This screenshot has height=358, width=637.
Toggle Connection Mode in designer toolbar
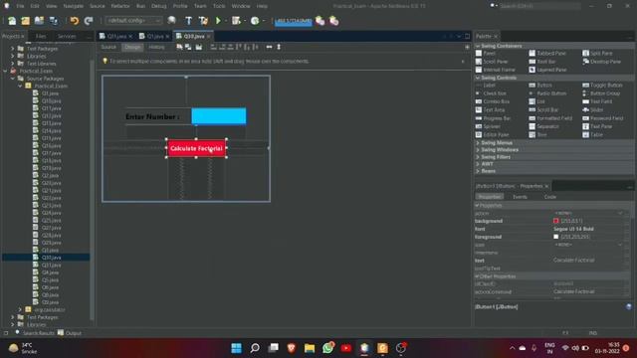(188, 47)
